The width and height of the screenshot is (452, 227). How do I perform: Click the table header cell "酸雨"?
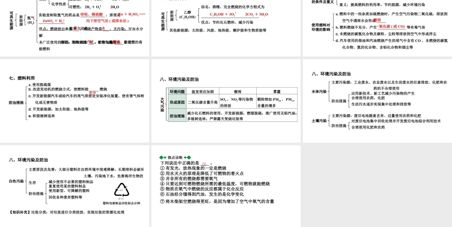click(238, 92)
